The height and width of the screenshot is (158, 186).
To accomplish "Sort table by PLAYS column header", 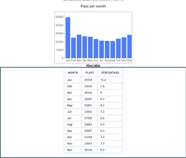I will click(90, 73).
